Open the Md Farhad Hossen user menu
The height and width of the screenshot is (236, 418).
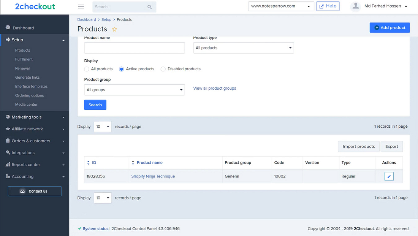tap(385, 6)
